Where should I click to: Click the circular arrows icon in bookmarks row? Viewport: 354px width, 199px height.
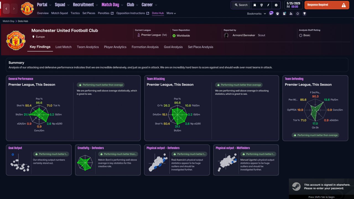(x=298, y=14)
